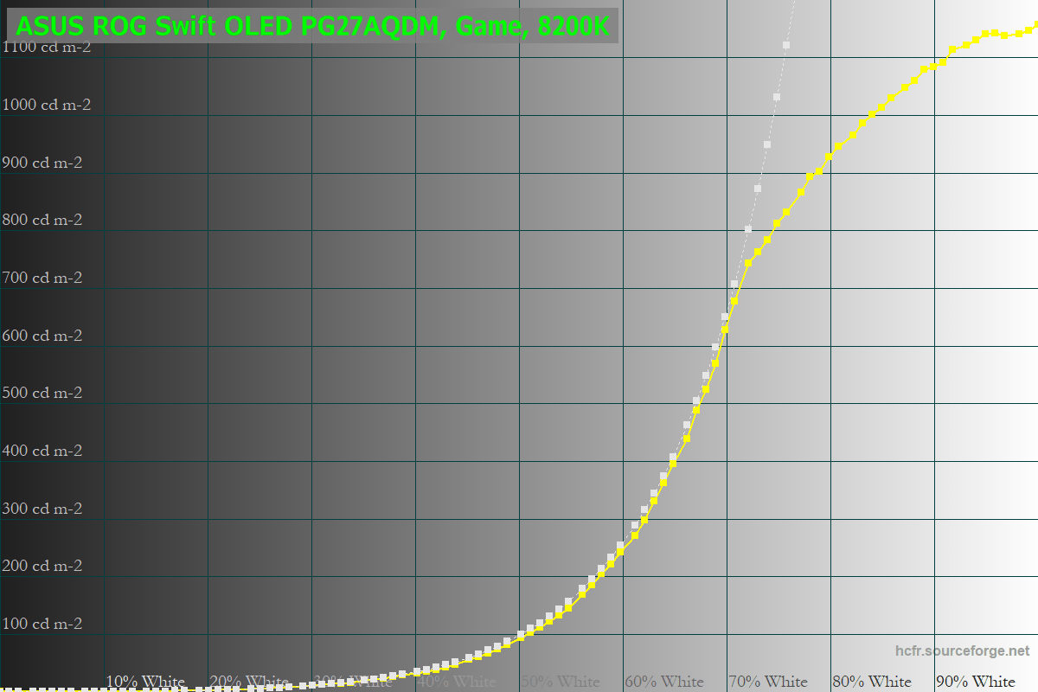
Task: Click the '900 cd m-2' axis label
Action: (42, 163)
